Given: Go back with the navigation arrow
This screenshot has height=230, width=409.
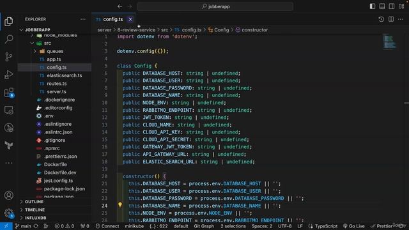Looking at the screenshot, I should coord(120,6).
